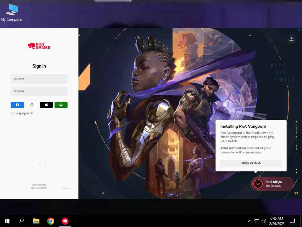Open MORE DETAILS about Riot Vanguard
This screenshot has width=302, height=227.
click(251, 163)
